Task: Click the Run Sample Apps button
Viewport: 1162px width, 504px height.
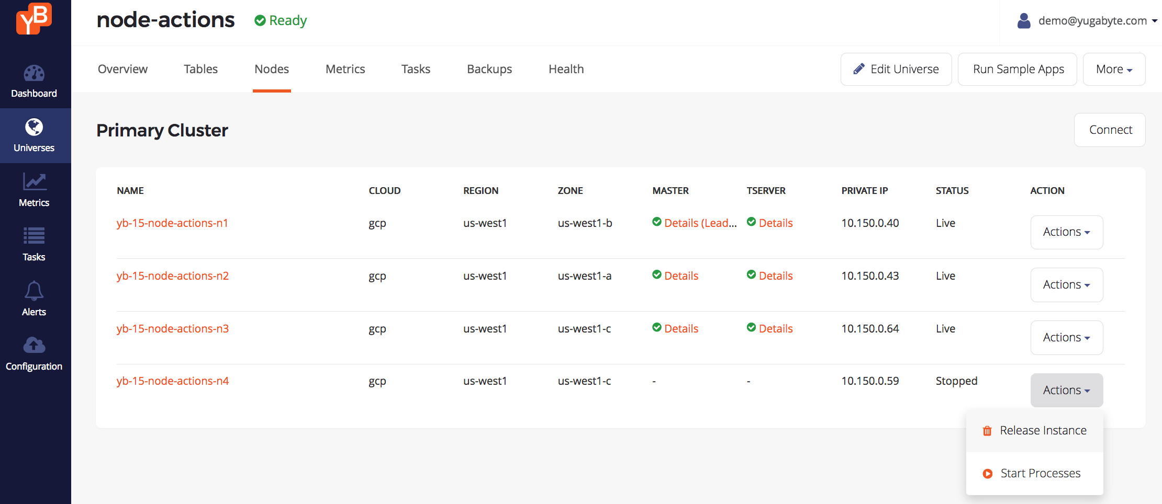Action: pos(1018,69)
